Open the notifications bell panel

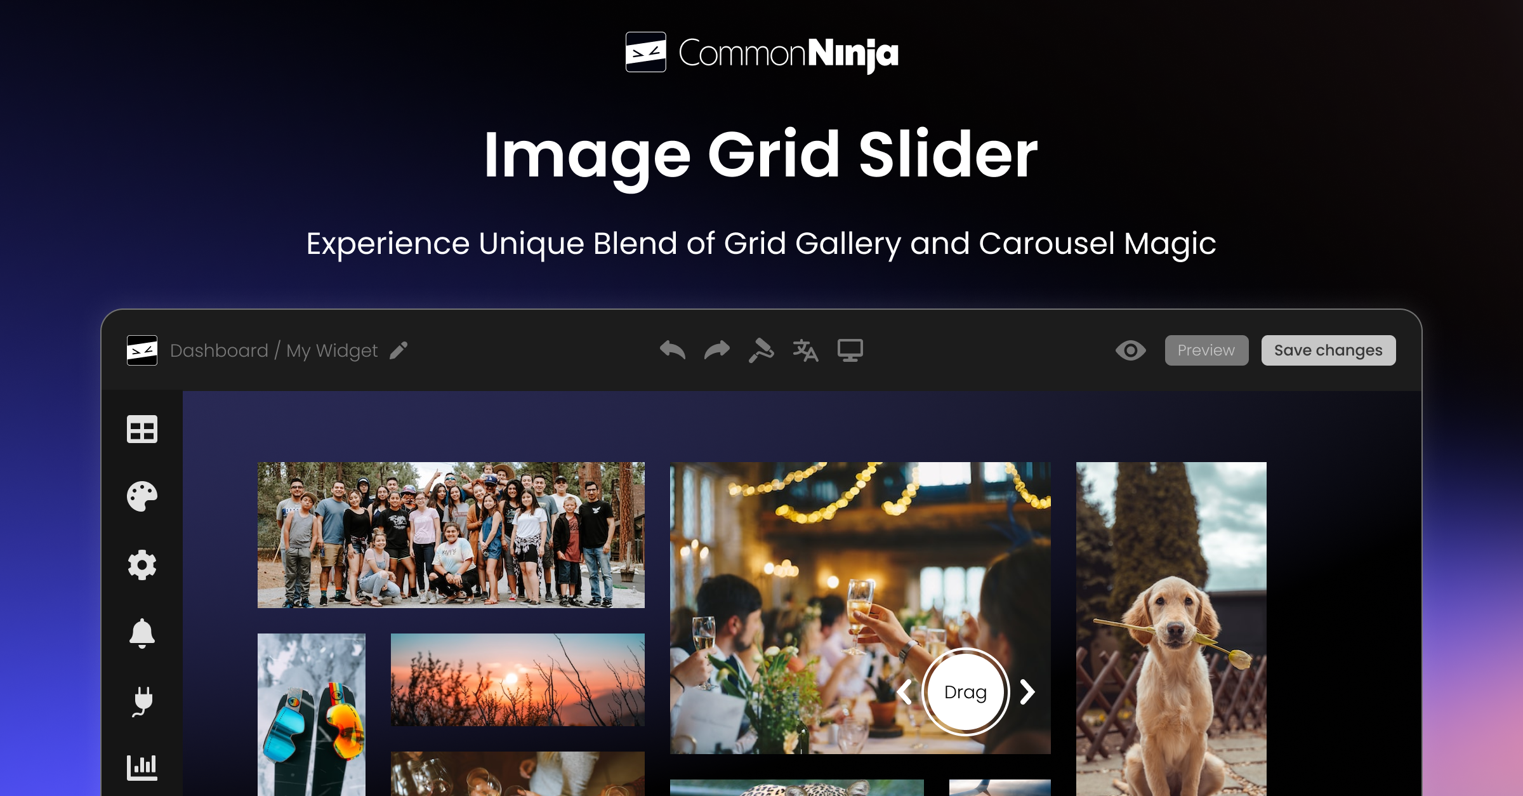click(x=143, y=633)
